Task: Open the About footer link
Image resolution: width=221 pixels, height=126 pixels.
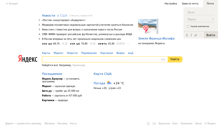Action: pos(198,124)
